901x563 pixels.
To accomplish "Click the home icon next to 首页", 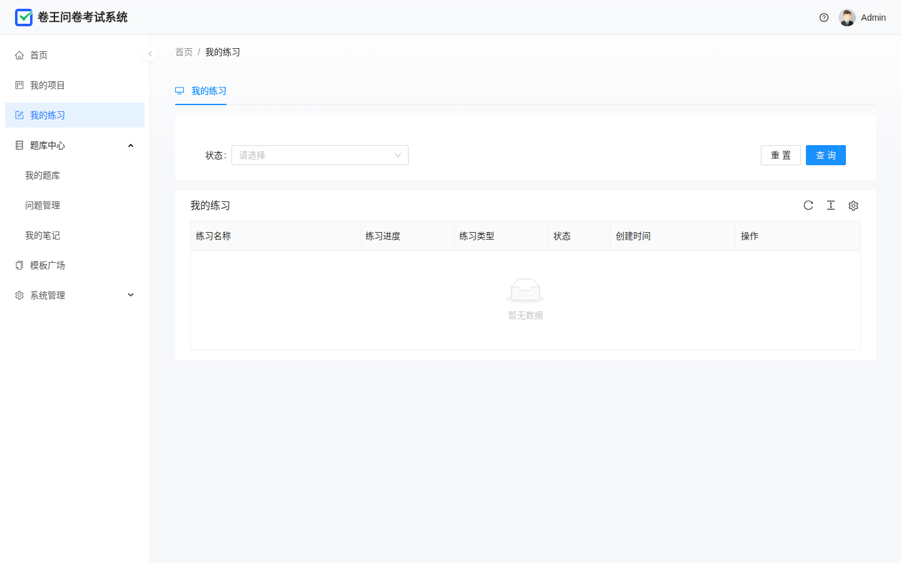I will 19,55.
